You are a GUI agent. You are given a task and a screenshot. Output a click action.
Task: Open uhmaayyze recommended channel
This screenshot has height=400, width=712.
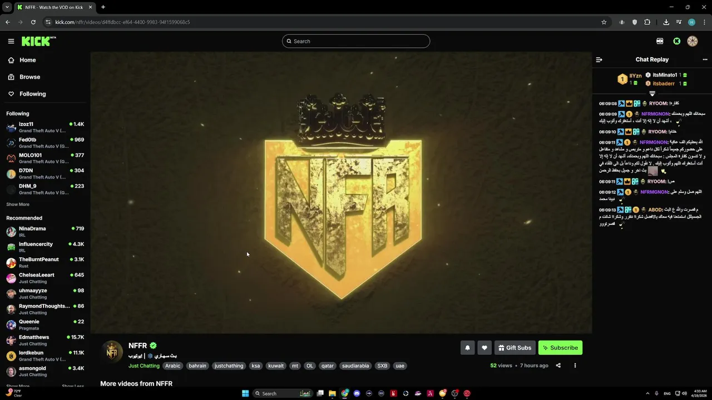pyautogui.click(x=45, y=294)
